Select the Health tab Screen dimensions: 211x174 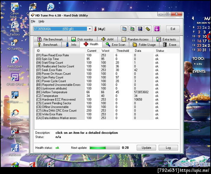[x=91, y=44]
